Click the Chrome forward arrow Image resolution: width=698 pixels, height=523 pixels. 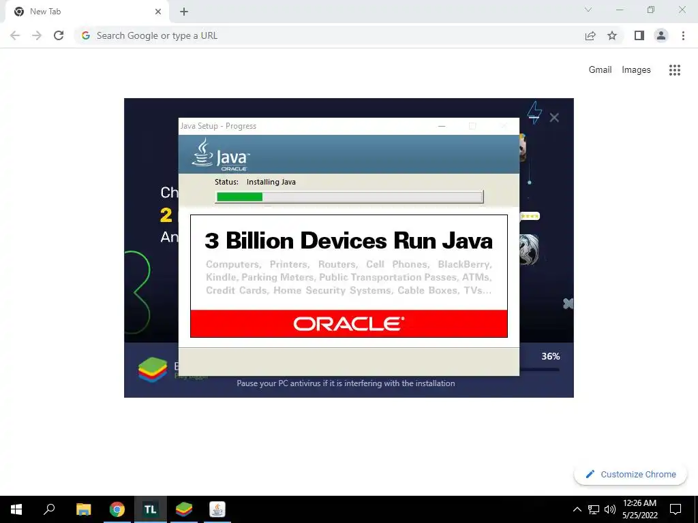point(37,35)
